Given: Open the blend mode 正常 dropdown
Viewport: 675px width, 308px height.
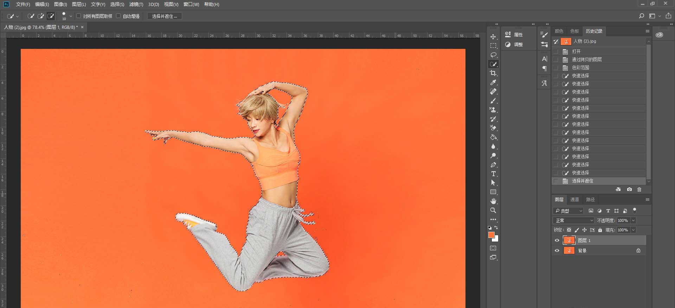Looking at the screenshot, I should tap(574, 220).
